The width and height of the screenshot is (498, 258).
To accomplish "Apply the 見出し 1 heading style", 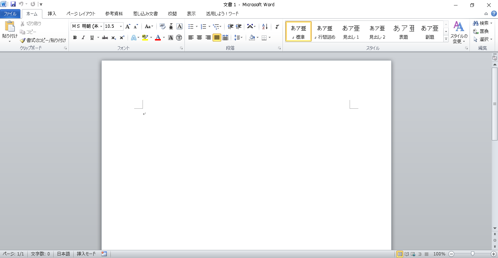I will coord(351,31).
